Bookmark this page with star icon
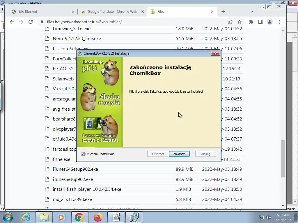Screen dimensions: 298x223 tap(240, 22)
